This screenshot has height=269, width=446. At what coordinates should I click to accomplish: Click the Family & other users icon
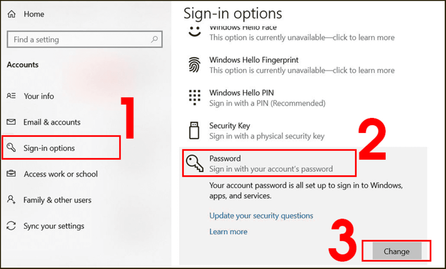coord(11,200)
